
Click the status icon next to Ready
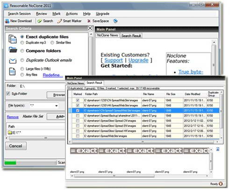tap(221, 184)
